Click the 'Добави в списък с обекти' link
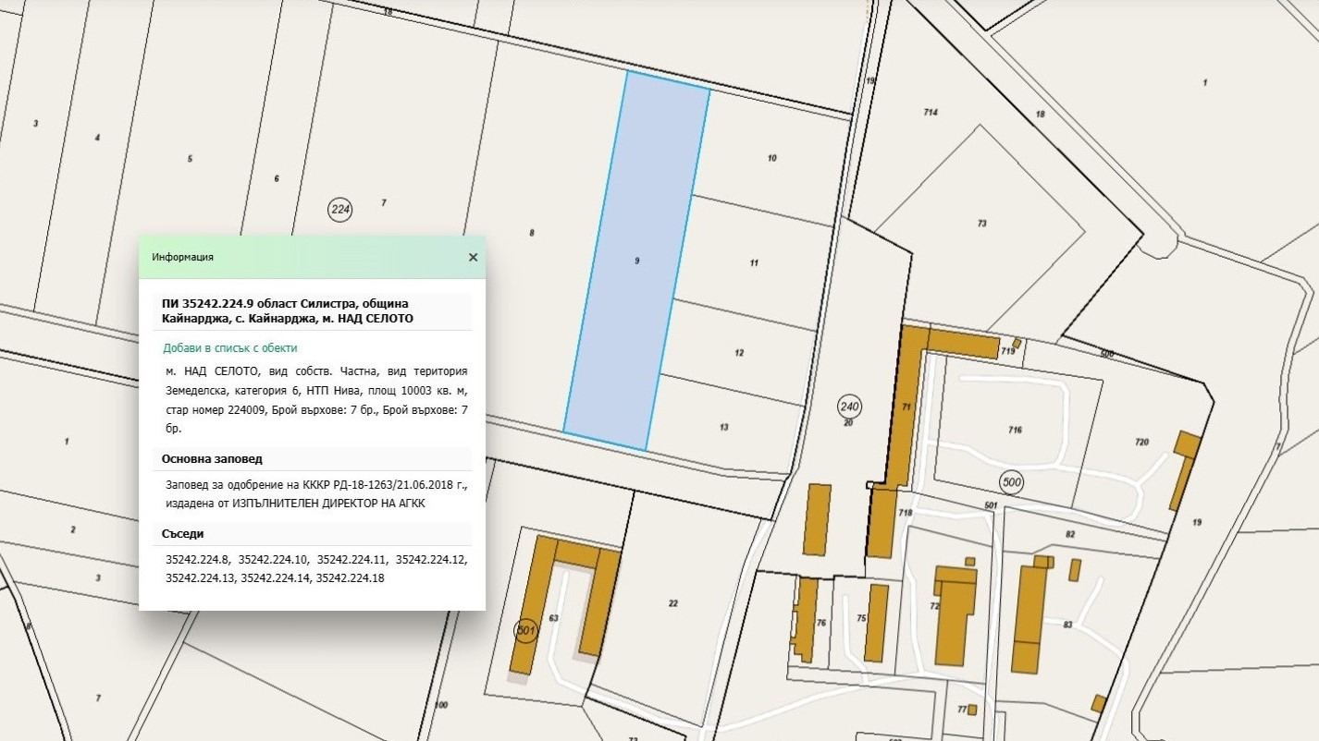This screenshot has height=741, width=1319. pos(230,348)
